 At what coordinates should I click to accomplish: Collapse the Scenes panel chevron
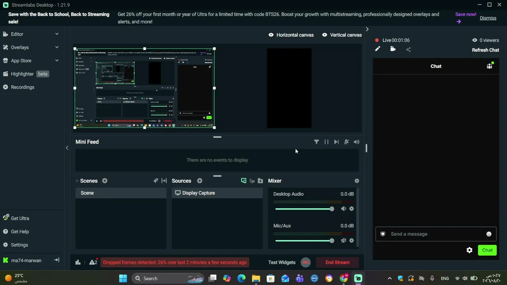coord(77,181)
